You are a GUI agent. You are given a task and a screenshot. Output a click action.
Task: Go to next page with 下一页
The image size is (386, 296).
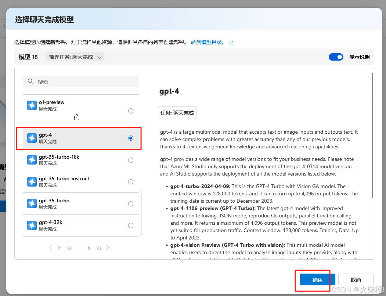tap(97, 248)
